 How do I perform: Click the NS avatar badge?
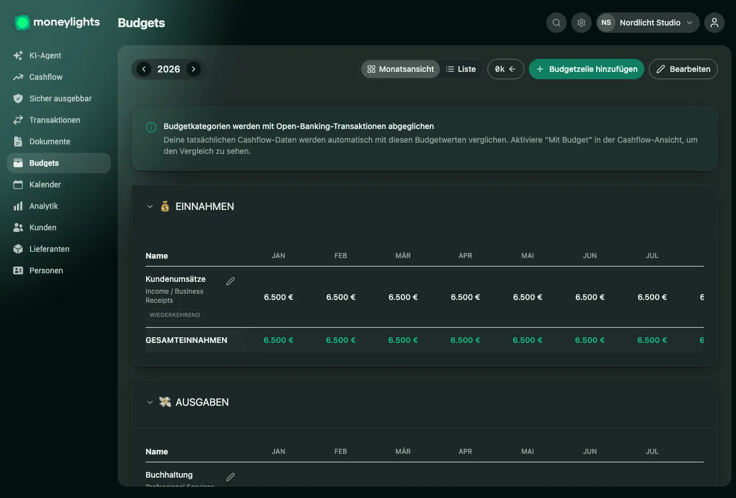pos(606,23)
